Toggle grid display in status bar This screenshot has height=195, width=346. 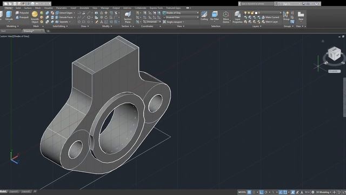[x=249, y=192]
